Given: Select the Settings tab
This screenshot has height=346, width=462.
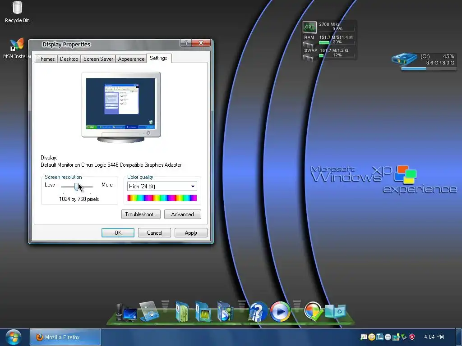Looking at the screenshot, I should click(158, 58).
